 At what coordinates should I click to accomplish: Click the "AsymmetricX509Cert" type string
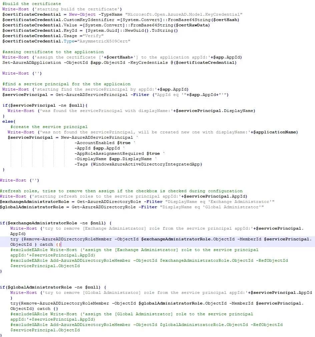coord(104,41)
